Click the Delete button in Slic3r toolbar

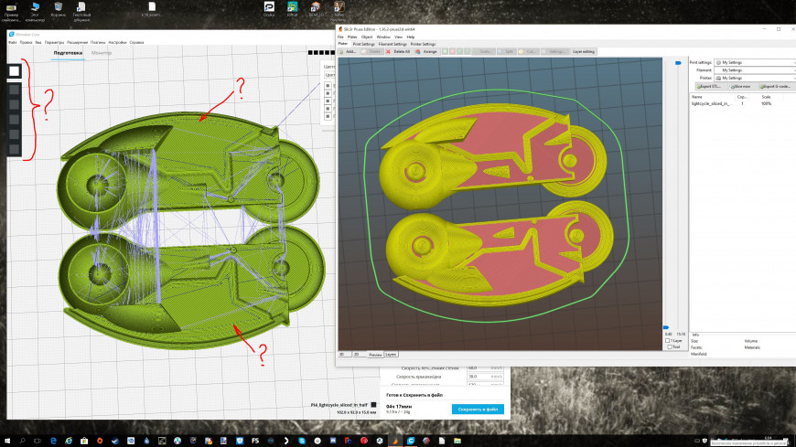point(371,52)
